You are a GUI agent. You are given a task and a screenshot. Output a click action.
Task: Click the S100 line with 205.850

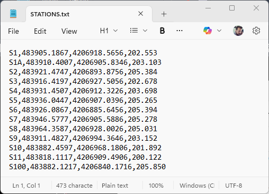[x=87, y=167]
